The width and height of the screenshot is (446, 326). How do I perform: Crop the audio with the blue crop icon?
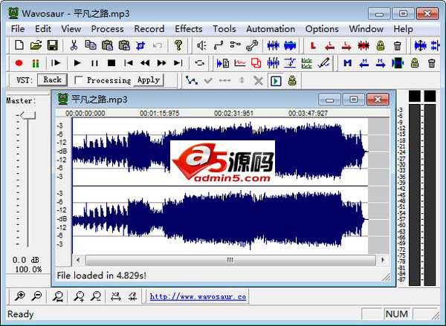click(x=140, y=45)
